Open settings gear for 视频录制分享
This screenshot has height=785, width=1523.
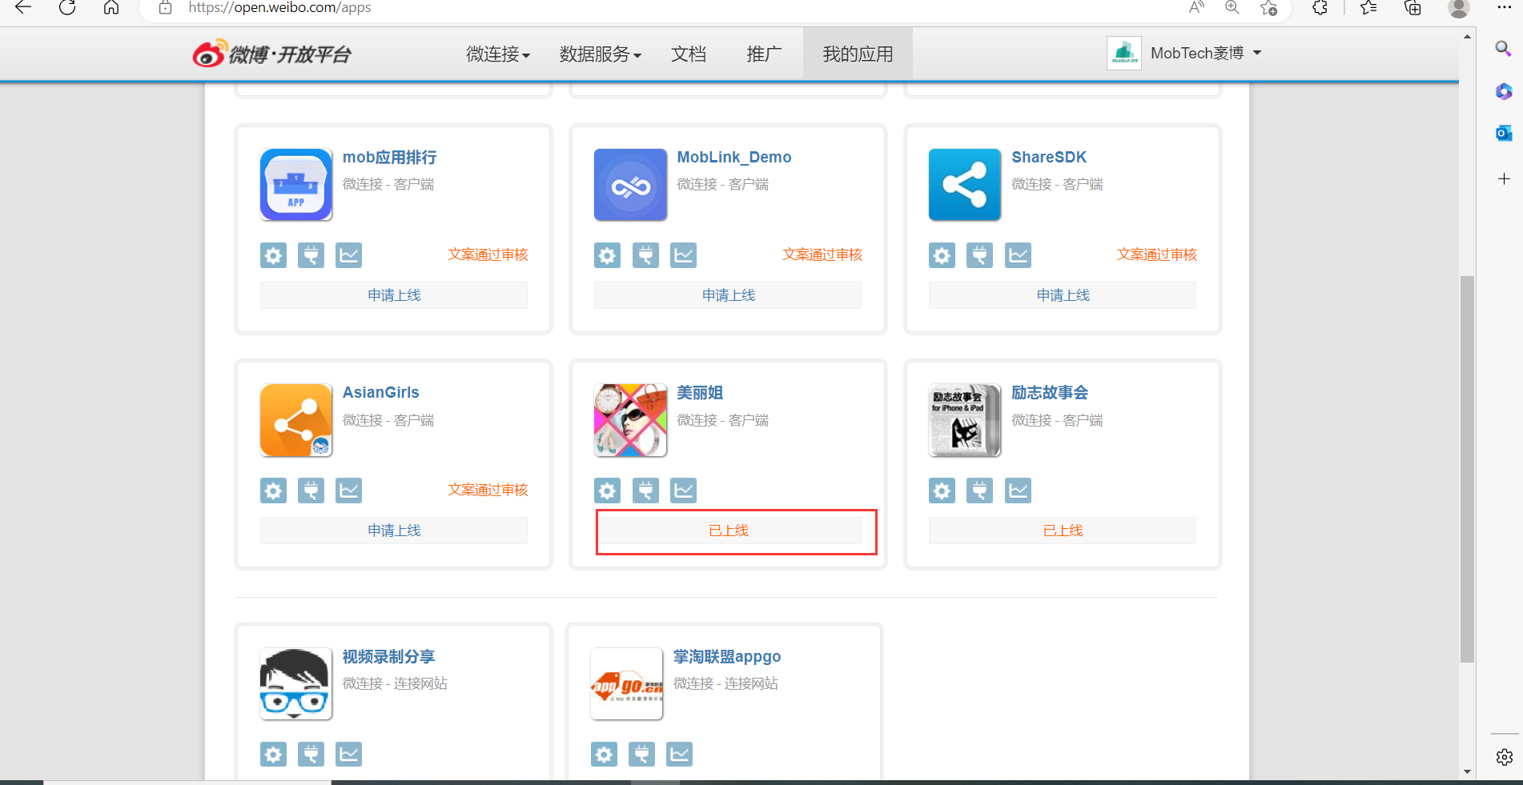click(x=273, y=754)
